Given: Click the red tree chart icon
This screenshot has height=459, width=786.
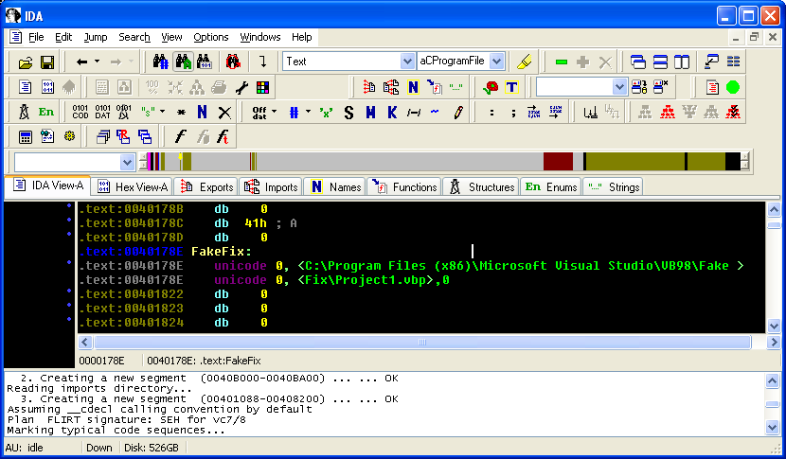Looking at the screenshot, I should point(668,112).
